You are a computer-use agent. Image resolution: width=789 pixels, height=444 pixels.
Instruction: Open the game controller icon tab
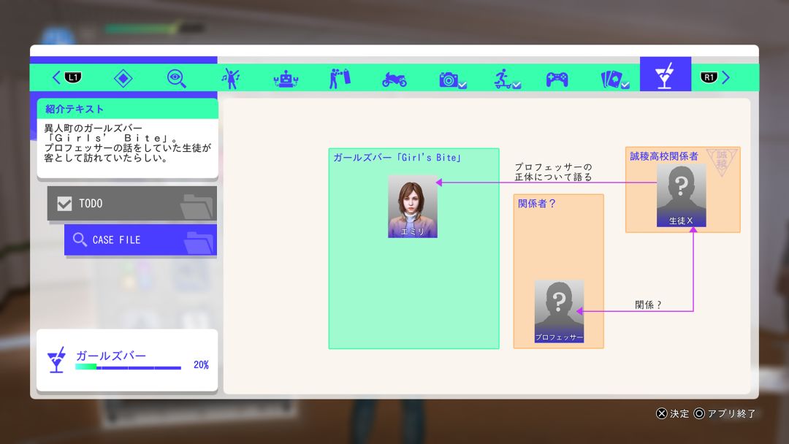click(557, 79)
